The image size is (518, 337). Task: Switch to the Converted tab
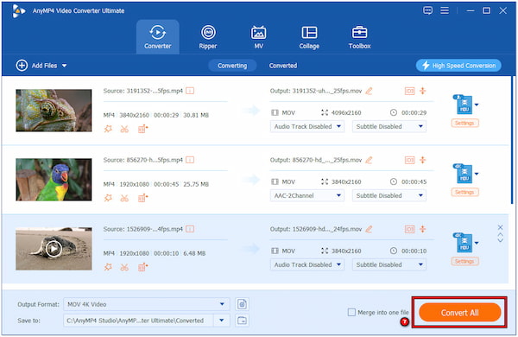pos(283,66)
